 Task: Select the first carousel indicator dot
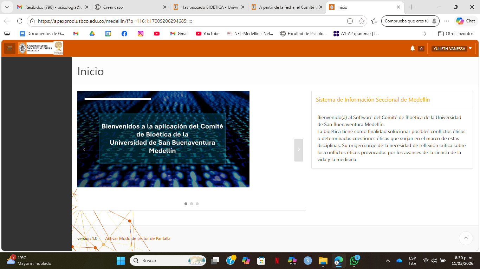186,204
